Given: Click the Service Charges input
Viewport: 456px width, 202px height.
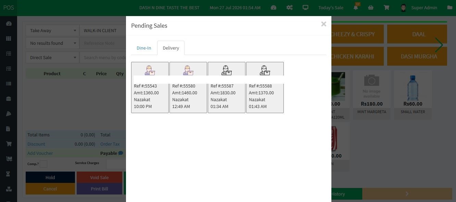Looking at the screenshot, I should (x=116, y=164).
